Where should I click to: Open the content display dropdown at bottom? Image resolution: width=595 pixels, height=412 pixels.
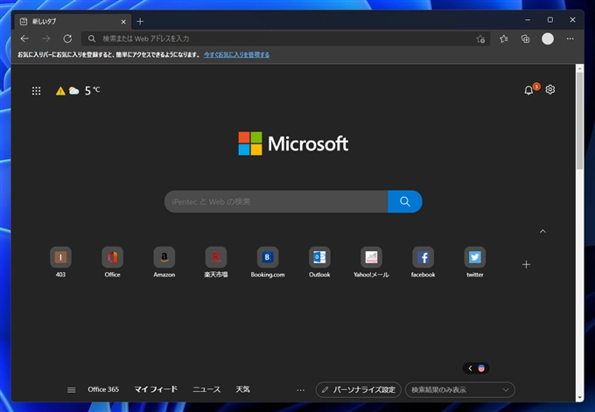coord(459,389)
